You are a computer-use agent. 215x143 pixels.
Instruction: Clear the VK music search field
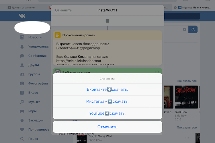185,29
